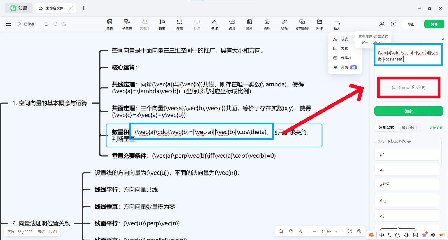Confirm the formula with 确定 button
This screenshot has width=448, height=240.
(x=409, y=111)
